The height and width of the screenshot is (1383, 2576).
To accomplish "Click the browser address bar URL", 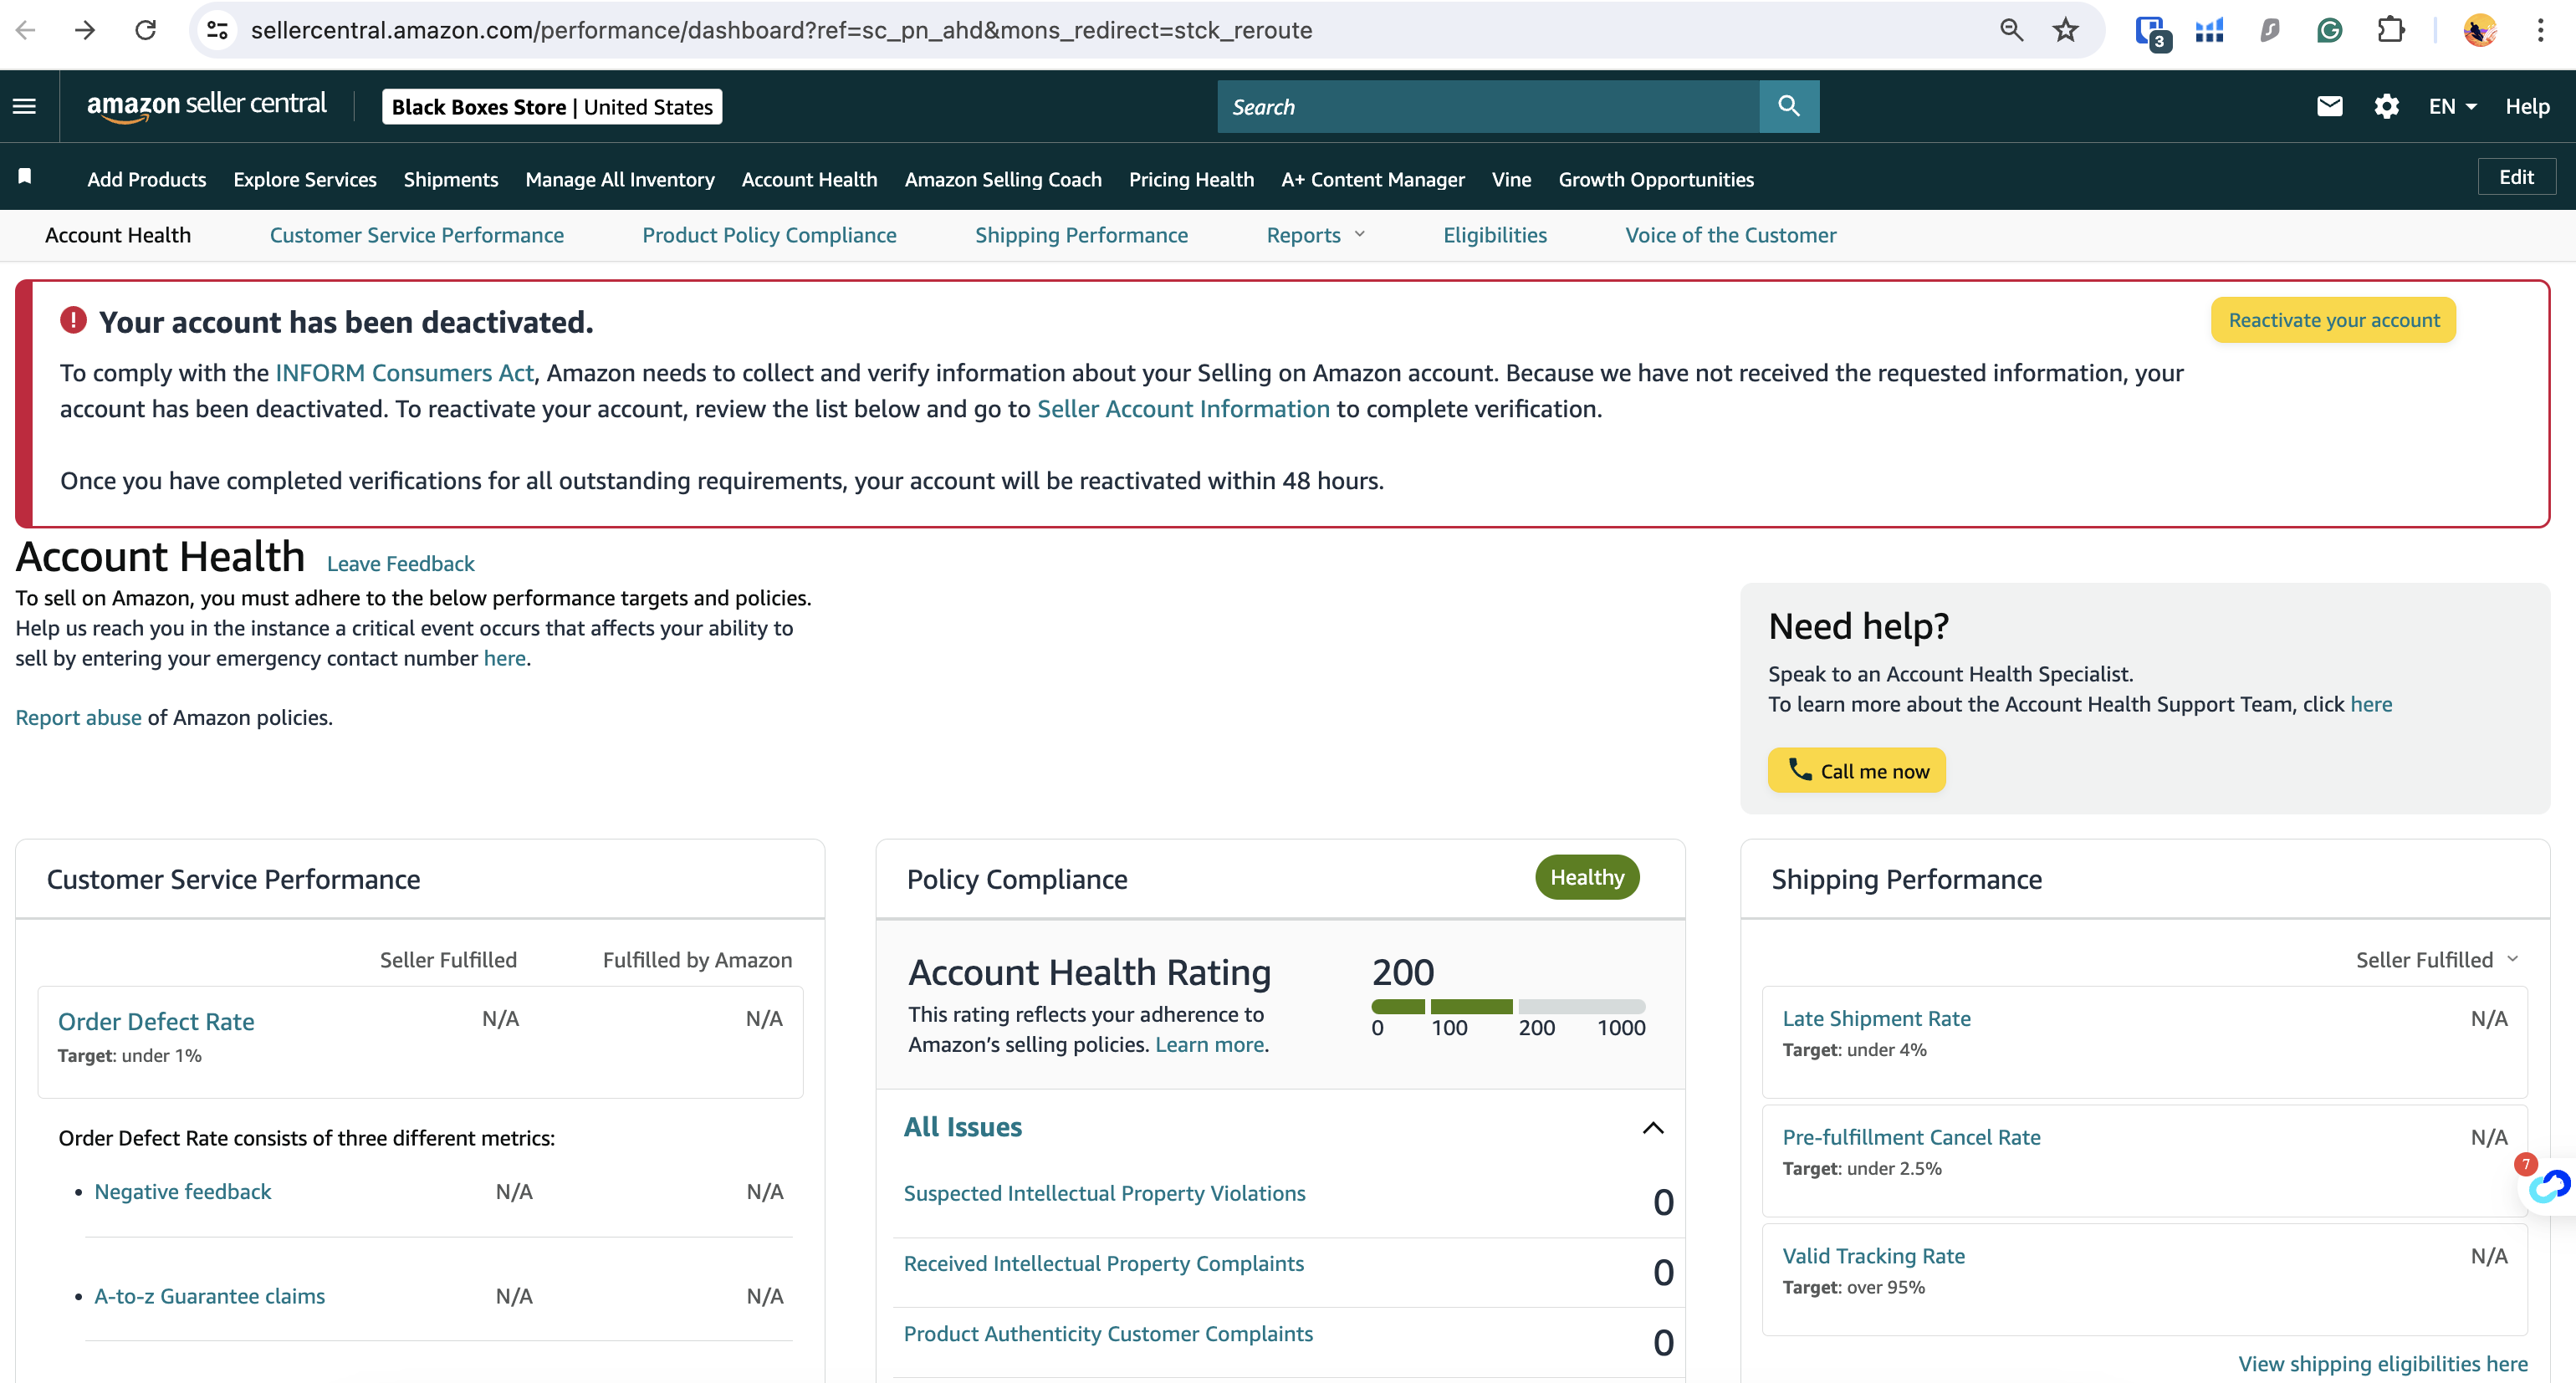I will (x=781, y=30).
